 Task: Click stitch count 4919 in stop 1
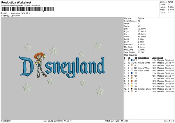click(x=135, y=60)
